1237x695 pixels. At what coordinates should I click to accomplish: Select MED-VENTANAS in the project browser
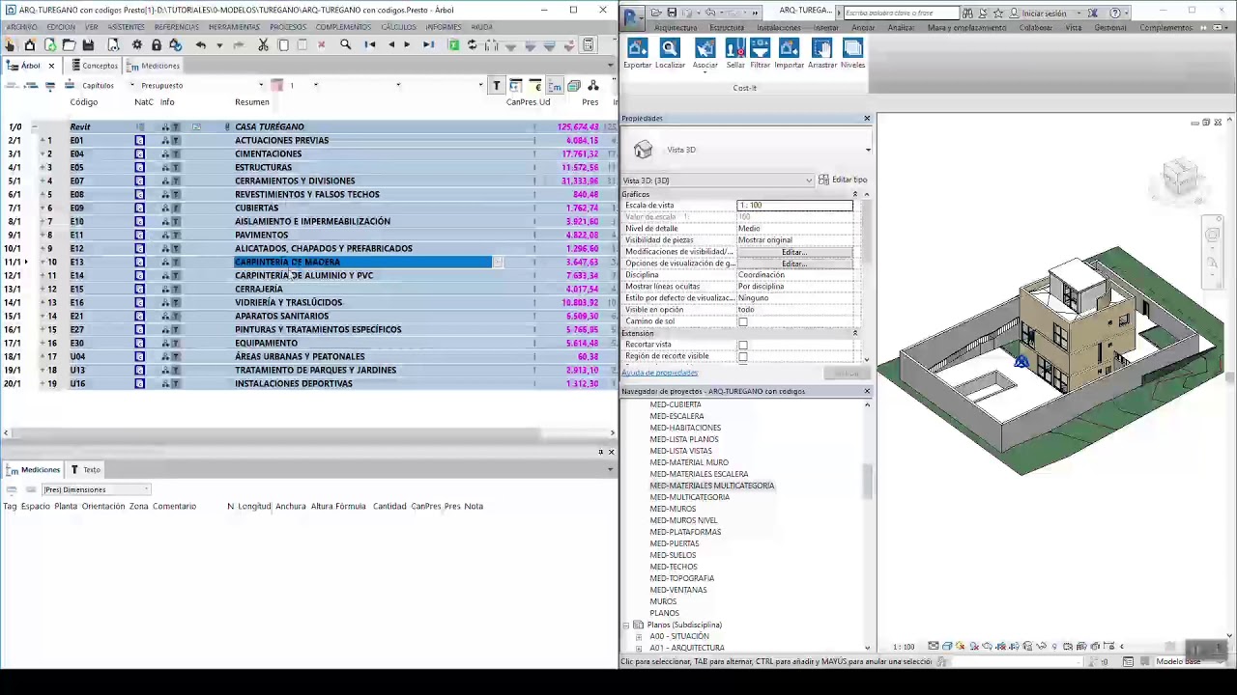point(678,590)
